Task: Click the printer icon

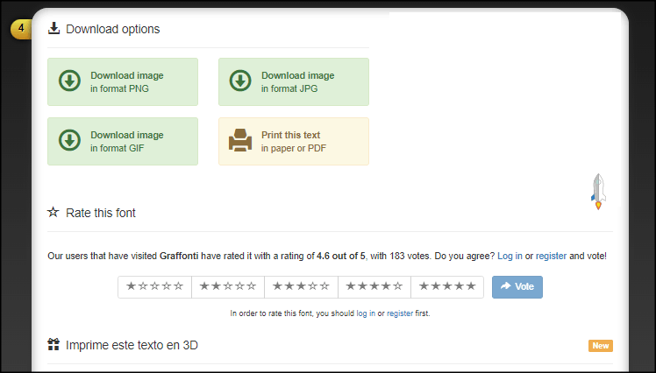Action: pyautogui.click(x=240, y=141)
